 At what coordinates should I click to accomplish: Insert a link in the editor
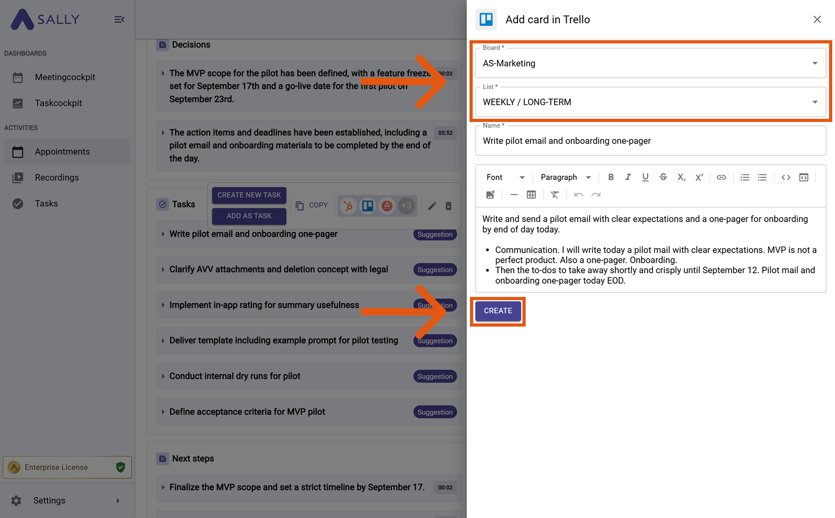pos(721,177)
